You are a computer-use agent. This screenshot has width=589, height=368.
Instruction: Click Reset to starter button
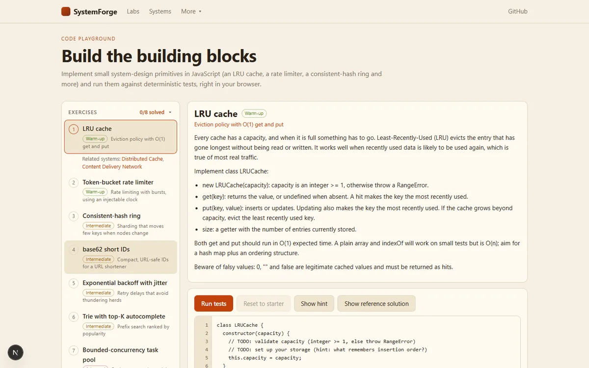point(264,304)
